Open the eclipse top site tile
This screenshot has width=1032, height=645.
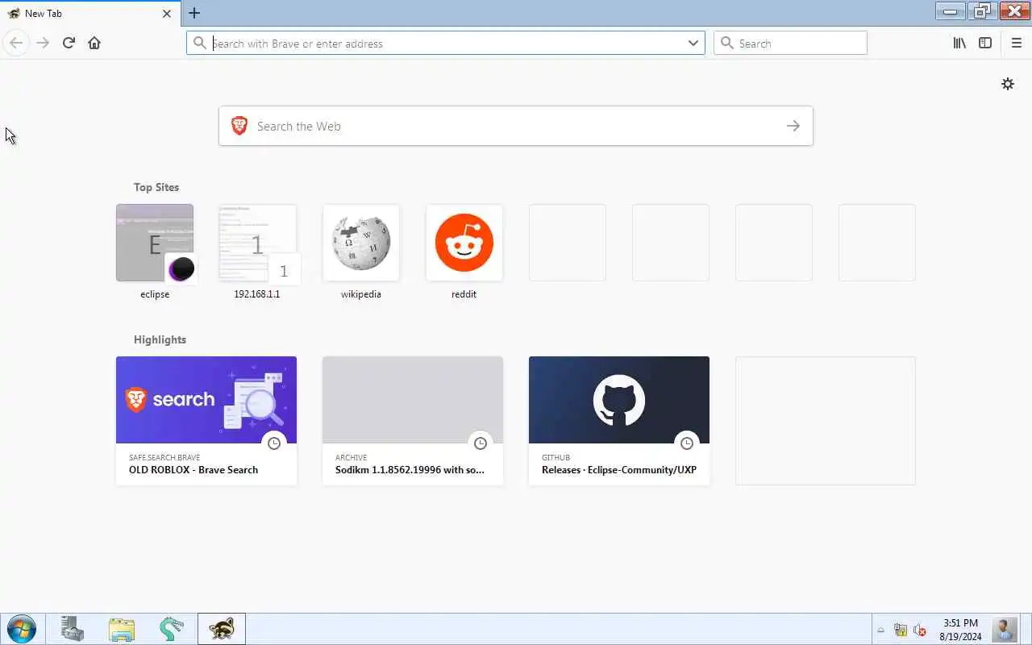point(155,243)
